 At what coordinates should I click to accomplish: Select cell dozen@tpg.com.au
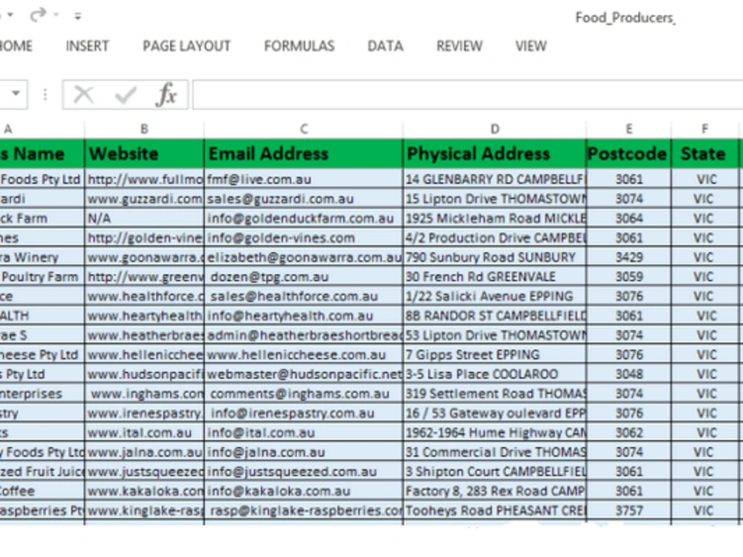click(x=304, y=276)
